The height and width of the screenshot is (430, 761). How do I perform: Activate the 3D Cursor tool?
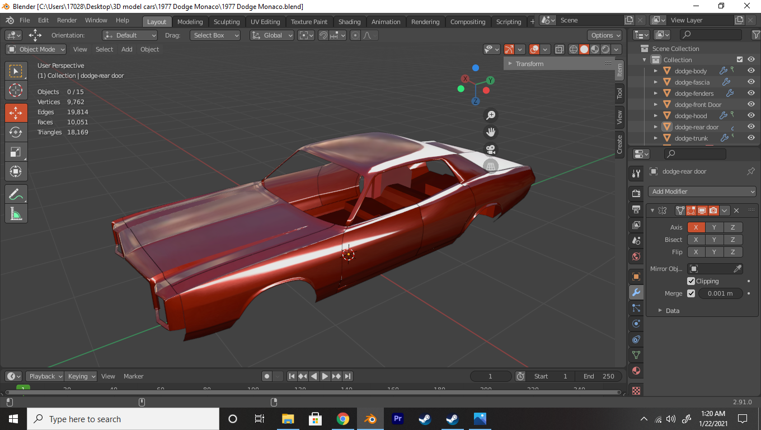pyautogui.click(x=16, y=90)
